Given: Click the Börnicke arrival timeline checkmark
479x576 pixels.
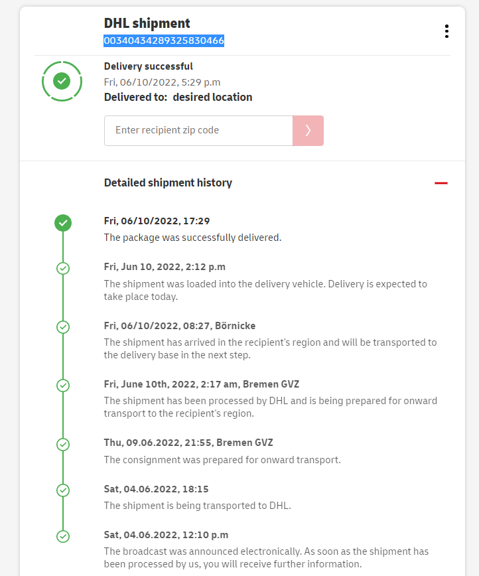Looking at the screenshot, I should 63,327.
